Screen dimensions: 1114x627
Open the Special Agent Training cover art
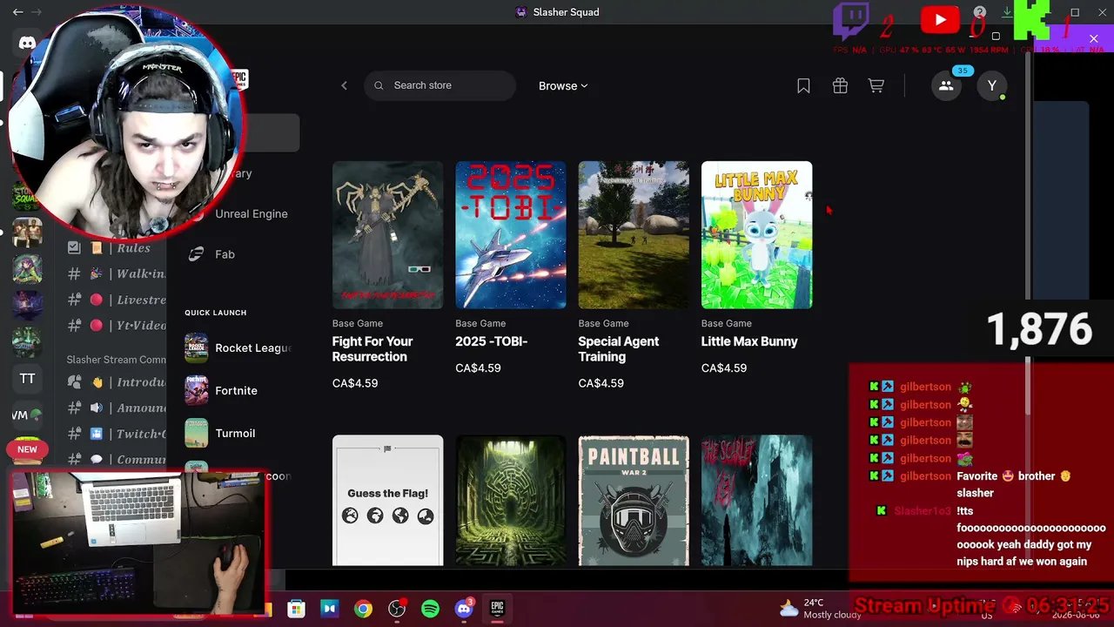634,235
